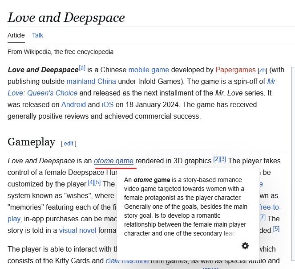
Task: Open the mainland China link
Action: pos(91,82)
